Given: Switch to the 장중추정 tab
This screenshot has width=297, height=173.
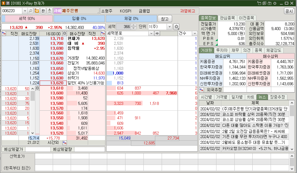Looking at the screenshot, I should 278,97.
